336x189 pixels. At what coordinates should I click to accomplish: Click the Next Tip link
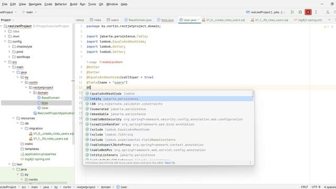click(170, 163)
